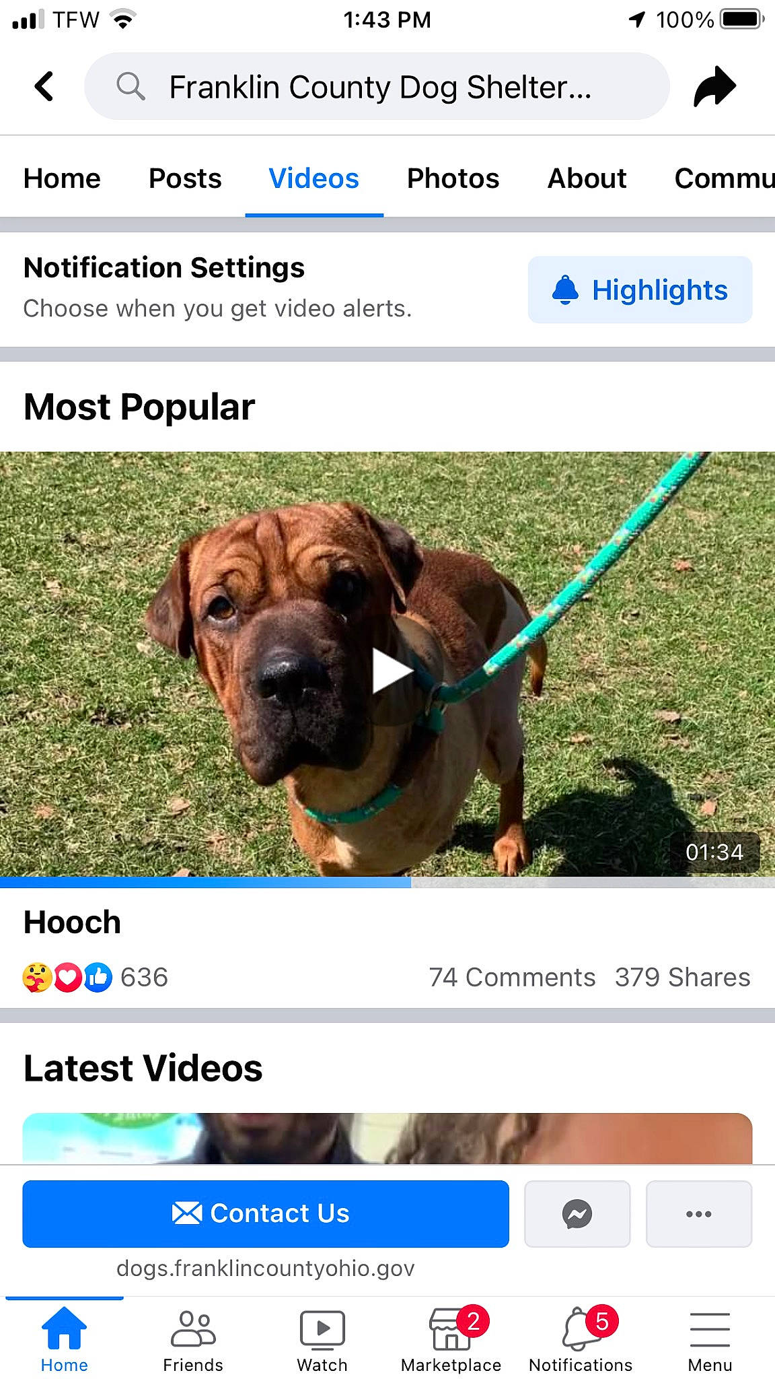This screenshot has width=775, height=1379.
Task: Click the Hooch video progress bar
Action: (x=387, y=882)
